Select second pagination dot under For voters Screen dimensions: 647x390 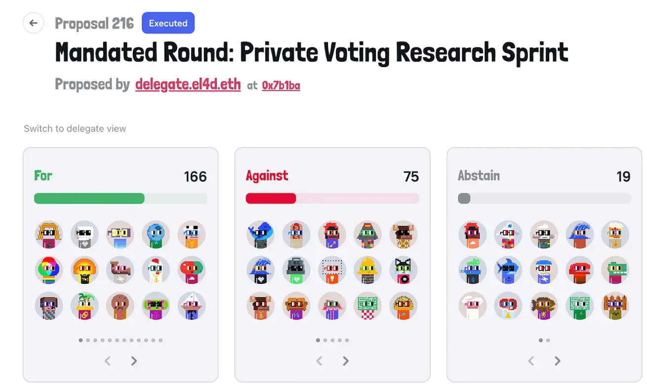(x=88, y=340)
